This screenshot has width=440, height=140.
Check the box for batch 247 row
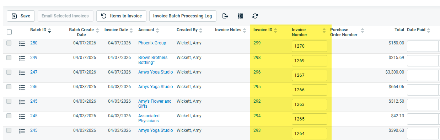pyautogui.click(x=9, y=72)
